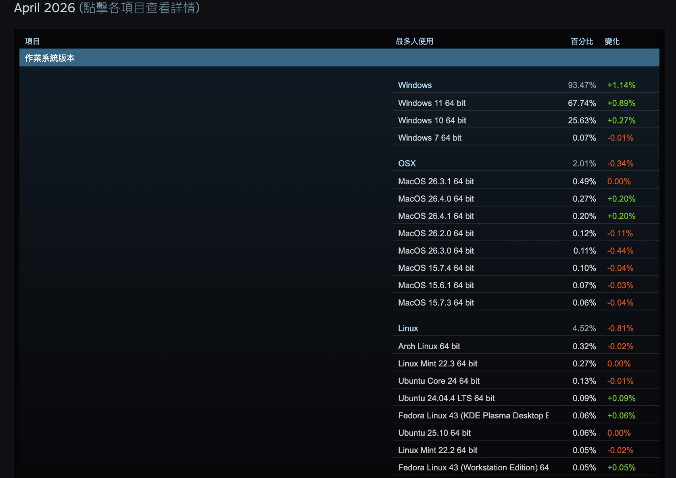Select the Fedora Linux 43 KDE Plasma row

(x=526, y=415)
